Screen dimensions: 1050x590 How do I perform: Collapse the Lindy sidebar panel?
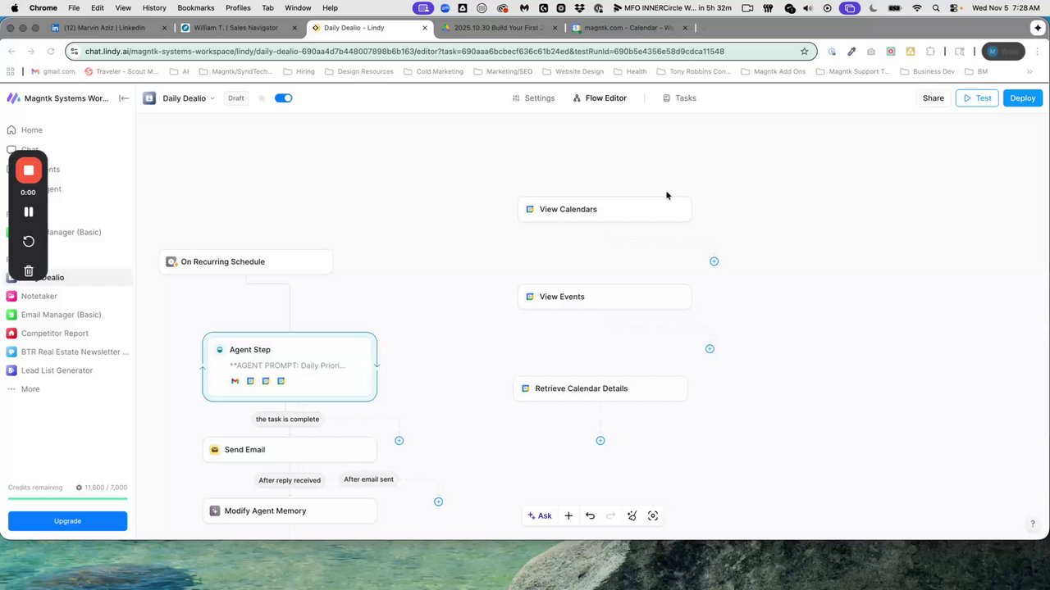click(124, 98)
